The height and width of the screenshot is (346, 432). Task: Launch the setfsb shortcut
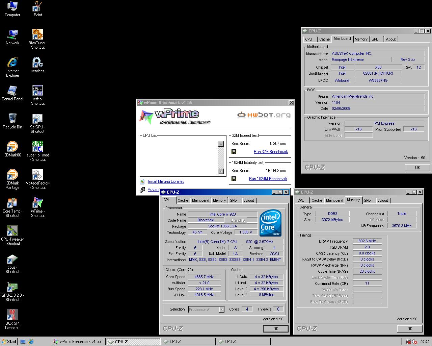pyautogui.click(x=38, y=95)
